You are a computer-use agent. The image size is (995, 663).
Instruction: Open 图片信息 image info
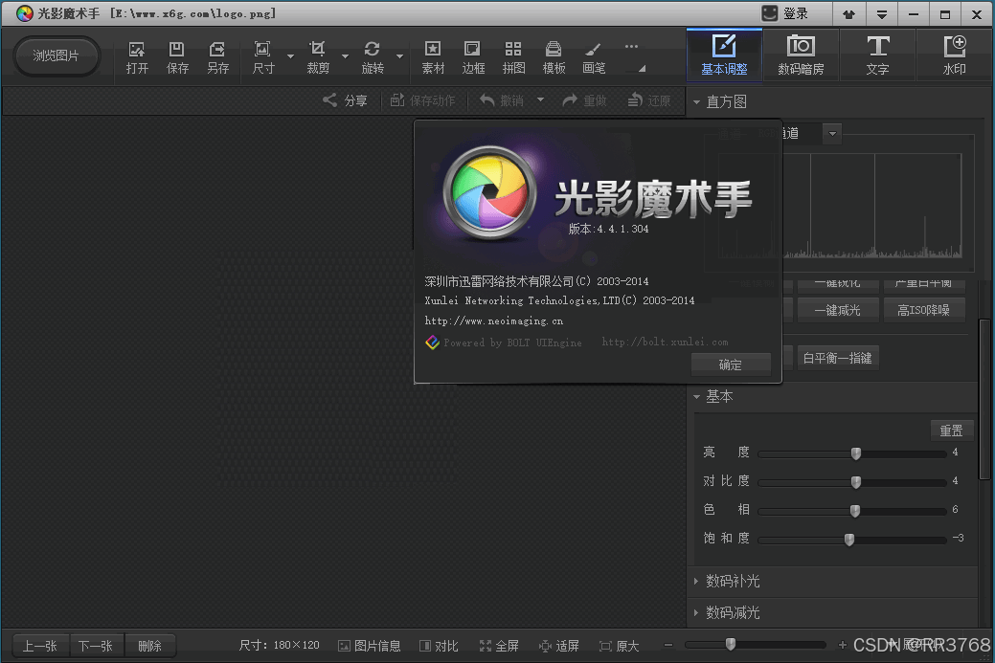[x=370, y=646]
